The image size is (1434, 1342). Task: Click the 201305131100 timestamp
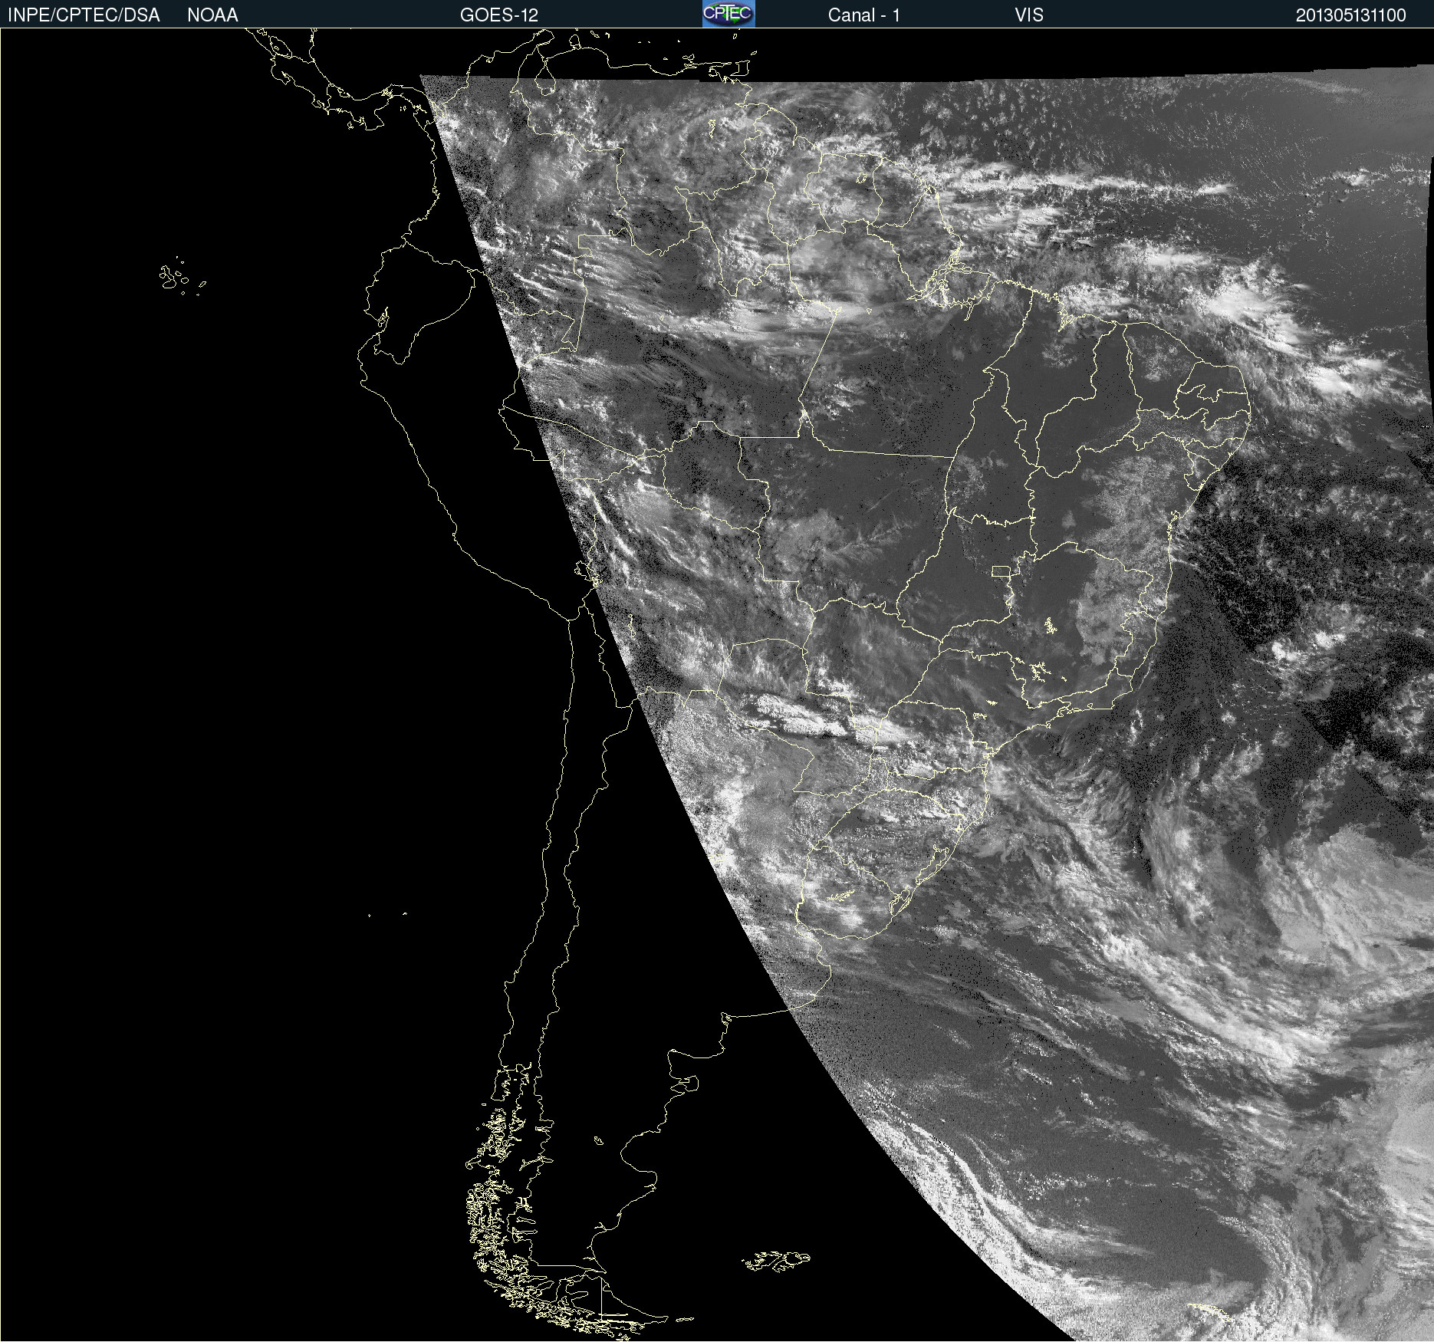pos(1351,15)
